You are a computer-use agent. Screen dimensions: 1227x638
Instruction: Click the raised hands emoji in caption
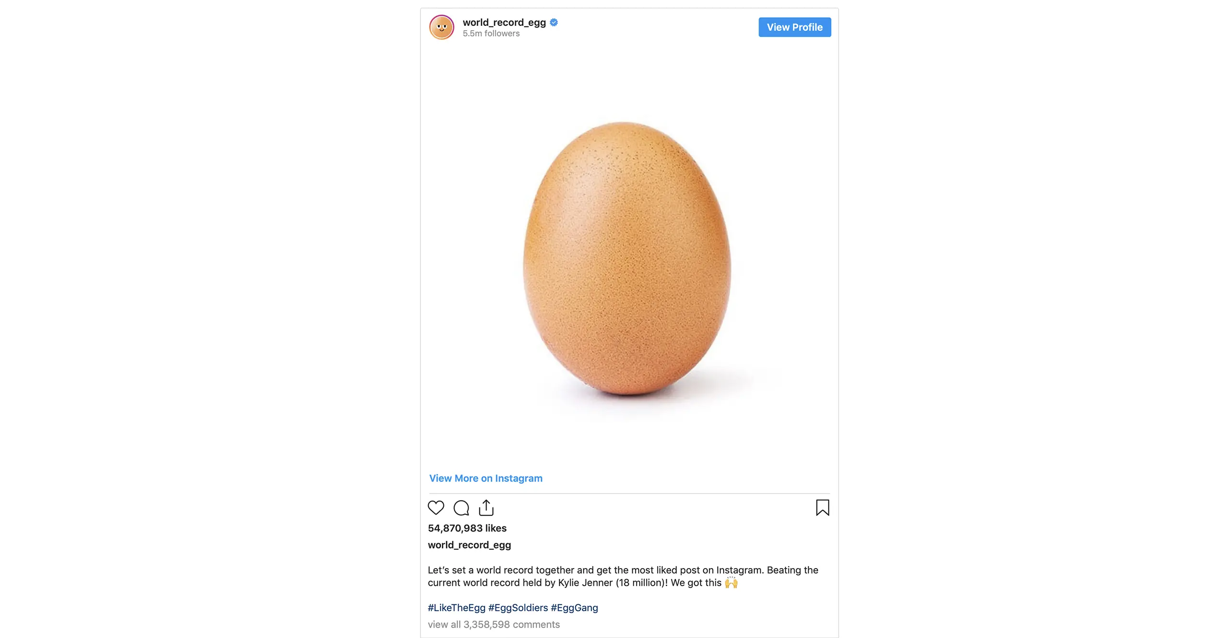pyautogui.click(x=731, y=583)
